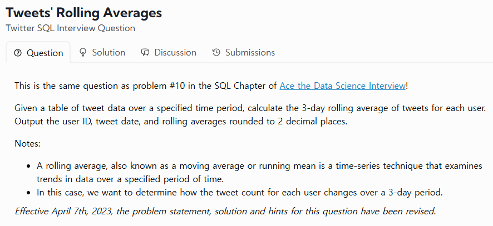
Task: Click the 'Notes:' label
Action: (28, 144)
